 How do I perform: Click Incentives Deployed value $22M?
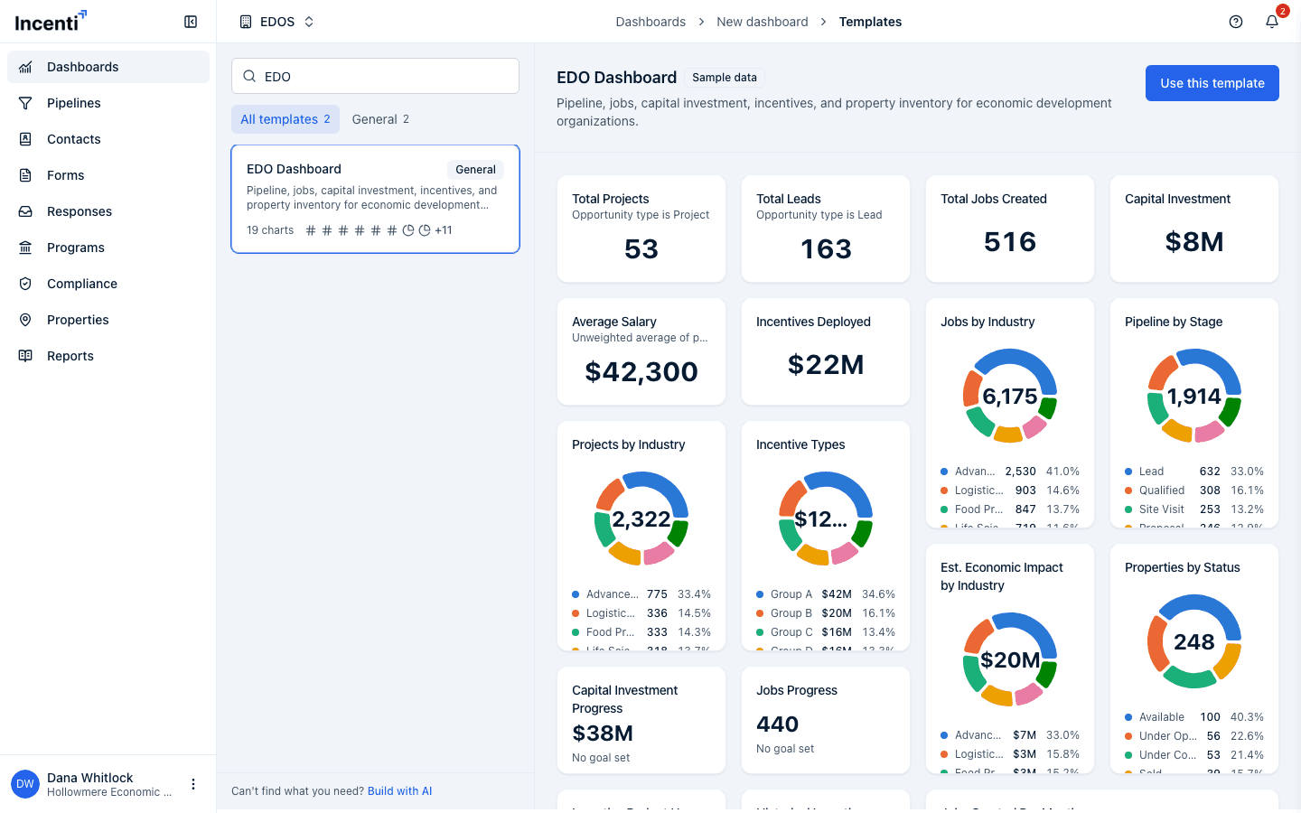click(826, 365)
